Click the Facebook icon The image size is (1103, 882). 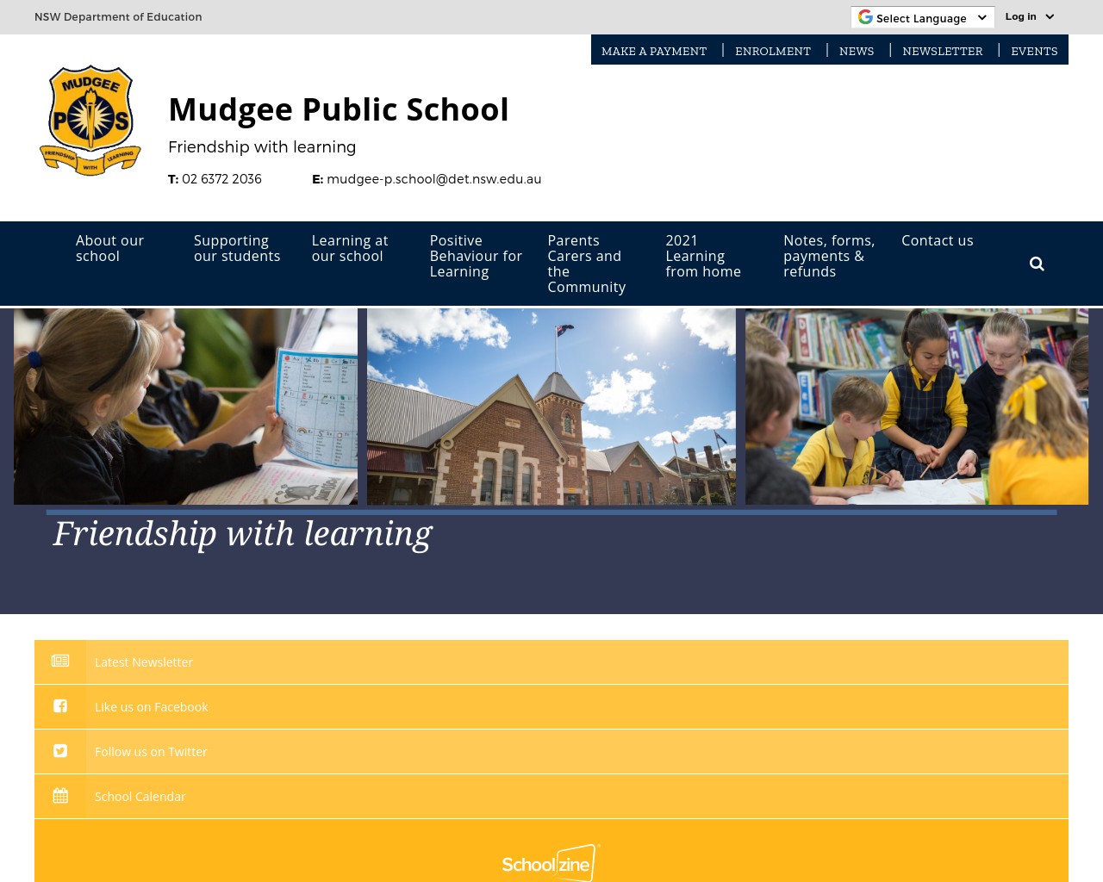click(60, 705)
